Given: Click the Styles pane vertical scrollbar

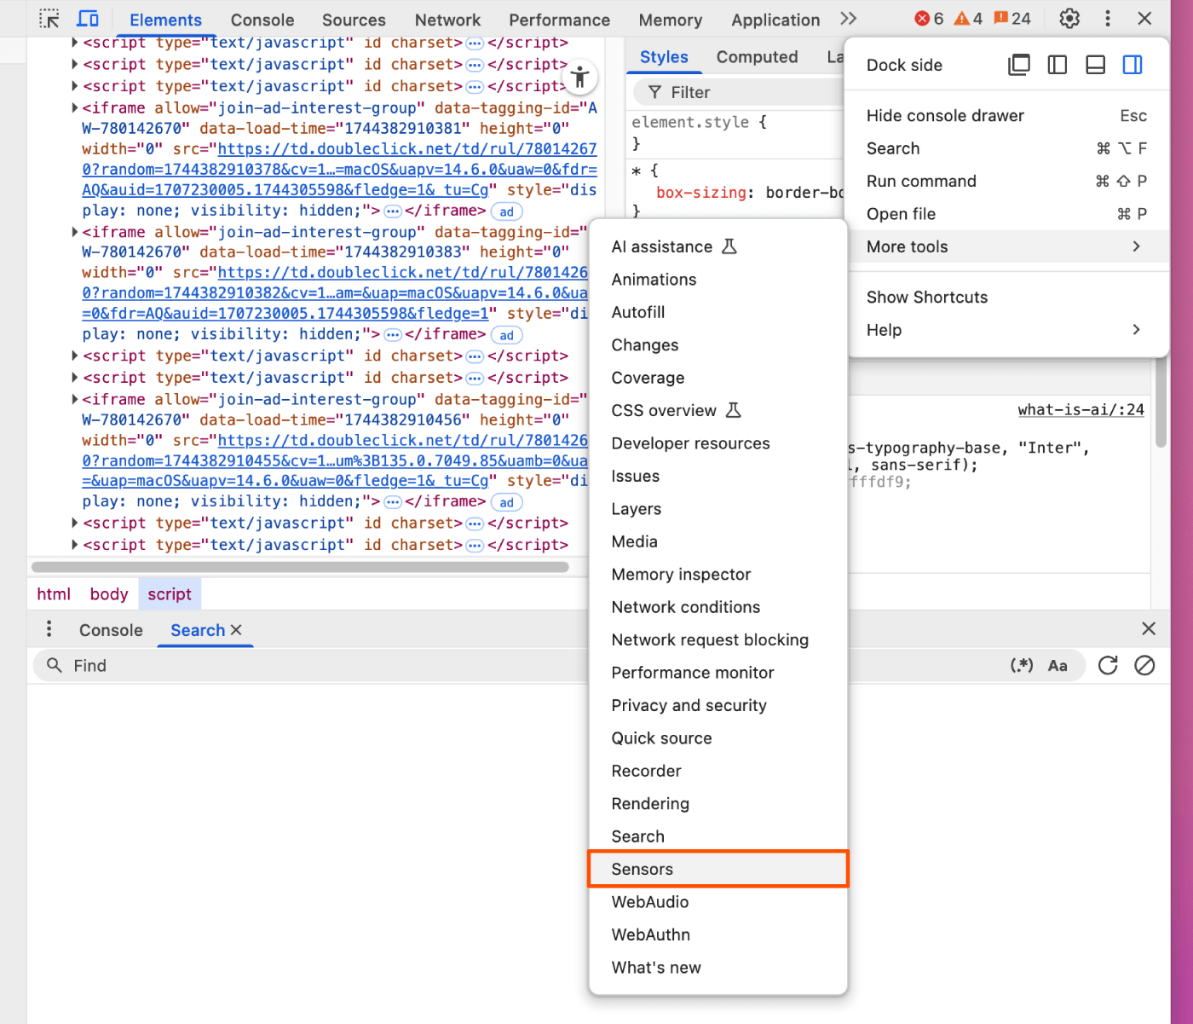Looking at the screenshot, I should pos(1161,402).
